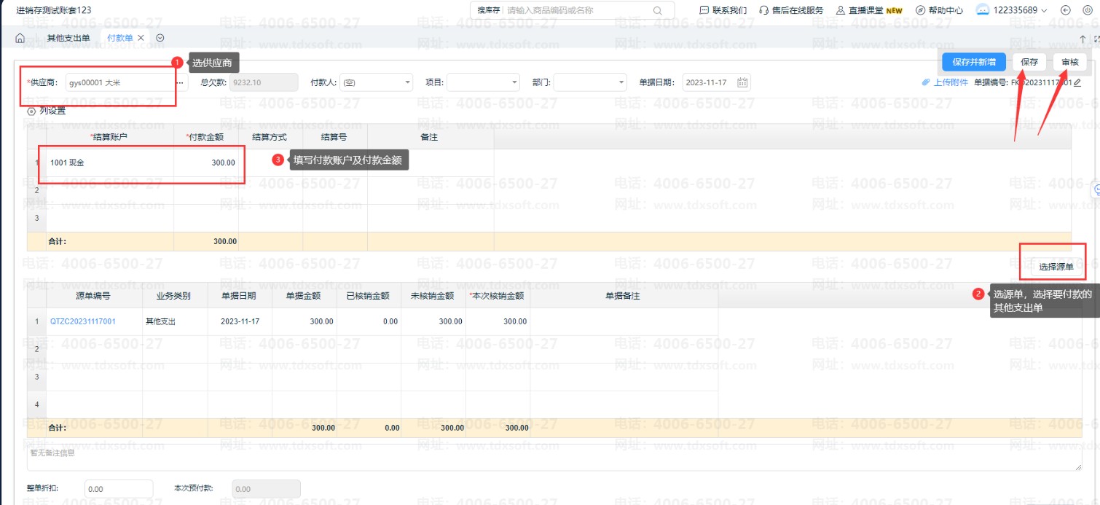Click the 保存并新增 button
The height and width of the screenshot is (505, 1100).
tap(973, 62)
